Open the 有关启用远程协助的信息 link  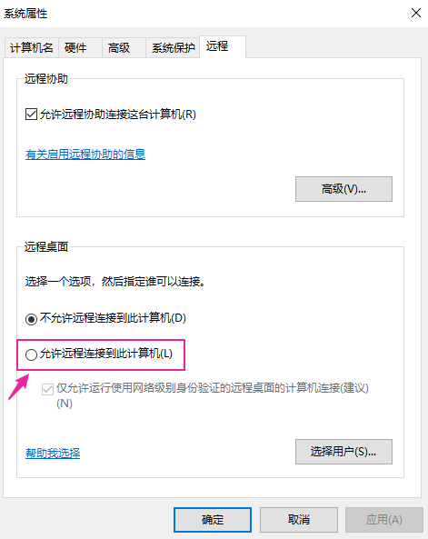tap(85, 154)
